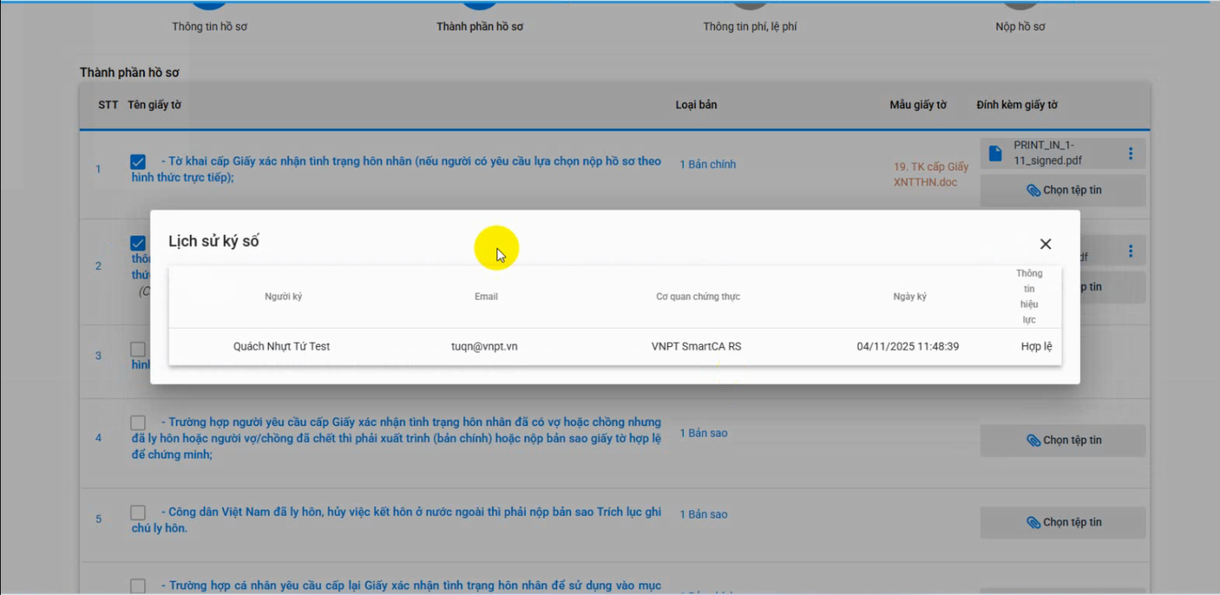Close the Lịch sử ký số dialog
1220x595 pixels.
tap(1045, 244)
